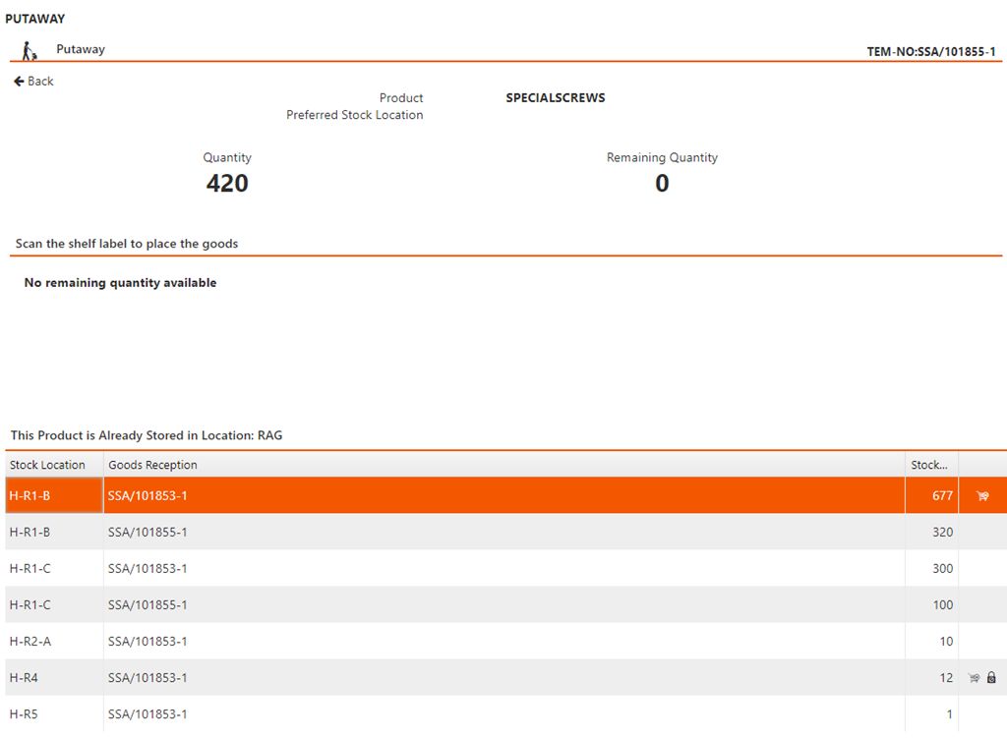Click the Putaway worker icon

30,50
